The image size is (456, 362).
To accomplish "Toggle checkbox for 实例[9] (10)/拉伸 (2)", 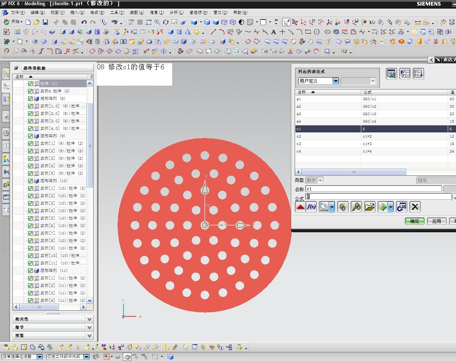I will [30, 248].
